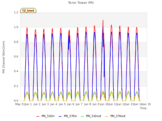Click the orange PRI_570out legend swatch
The height and width of the screenshot is (121, 162).
(x=107, y=116)
